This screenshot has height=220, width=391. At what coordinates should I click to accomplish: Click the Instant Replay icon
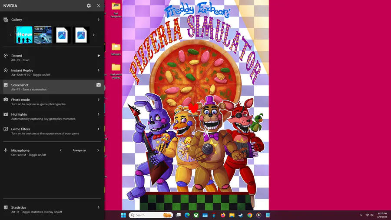point(6,70)
